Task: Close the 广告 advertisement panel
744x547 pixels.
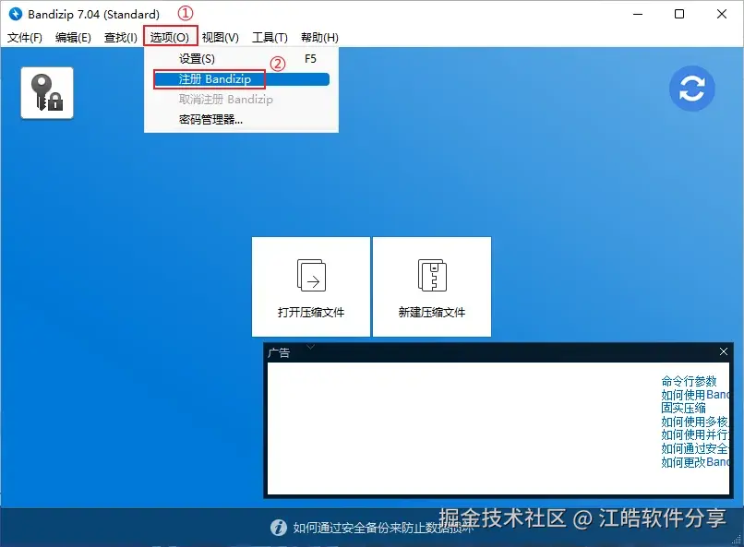Action: (724, 351)
